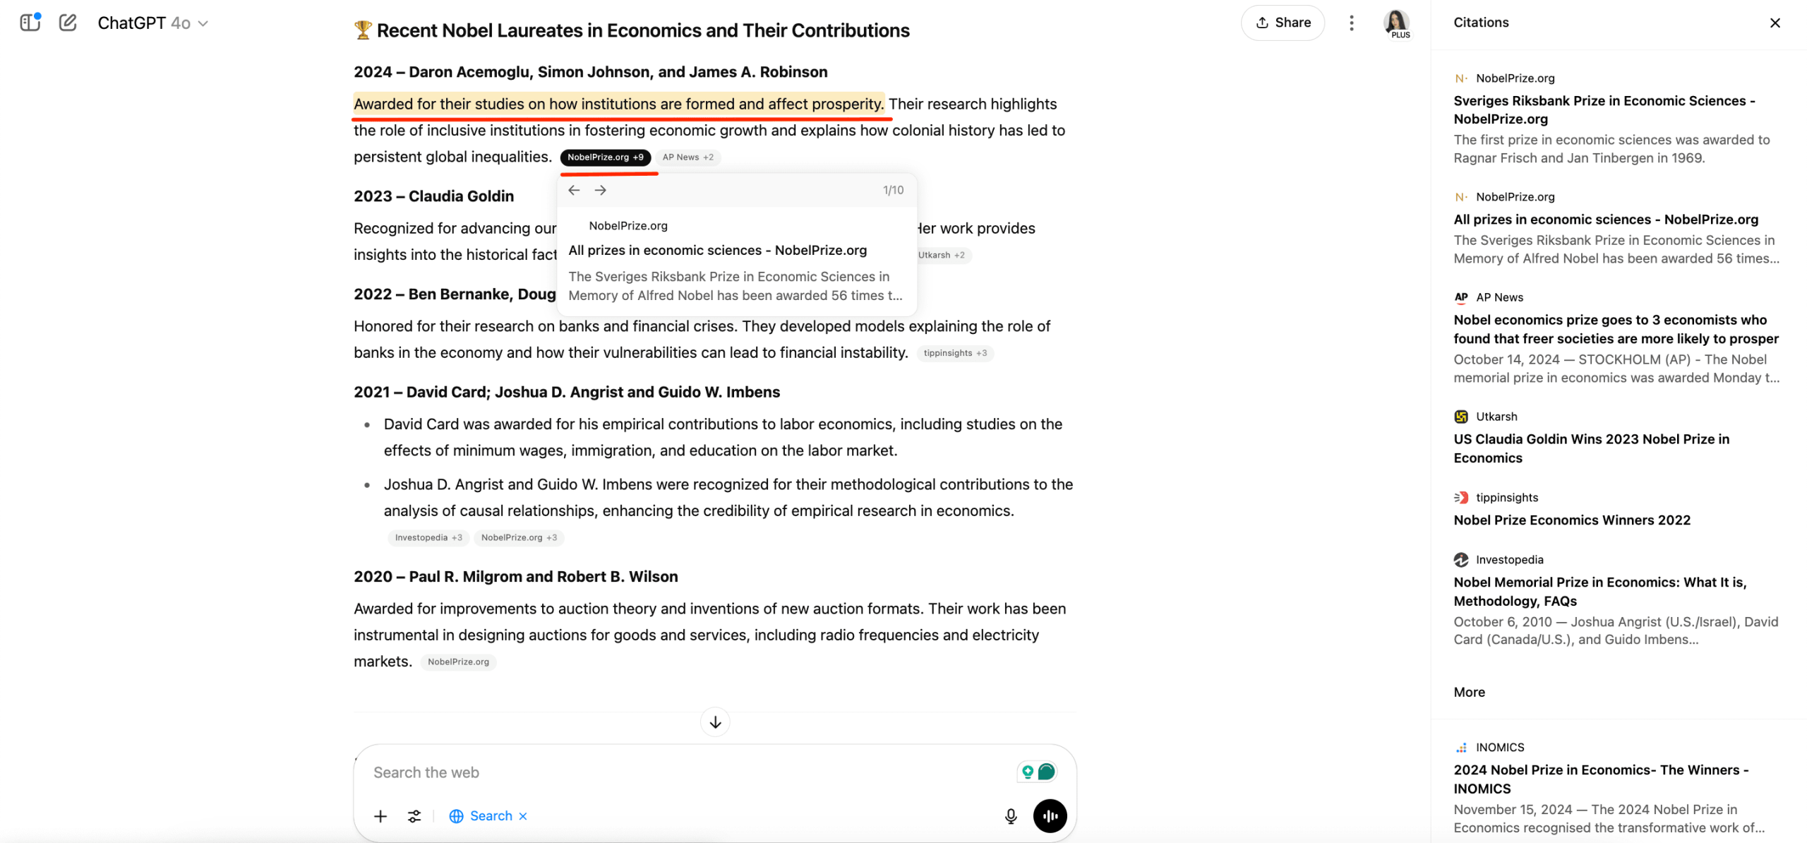Click the AP News source favicon
This screenshot has height=843, width=1807.
pyautogui.click(x=1460, y=297)
